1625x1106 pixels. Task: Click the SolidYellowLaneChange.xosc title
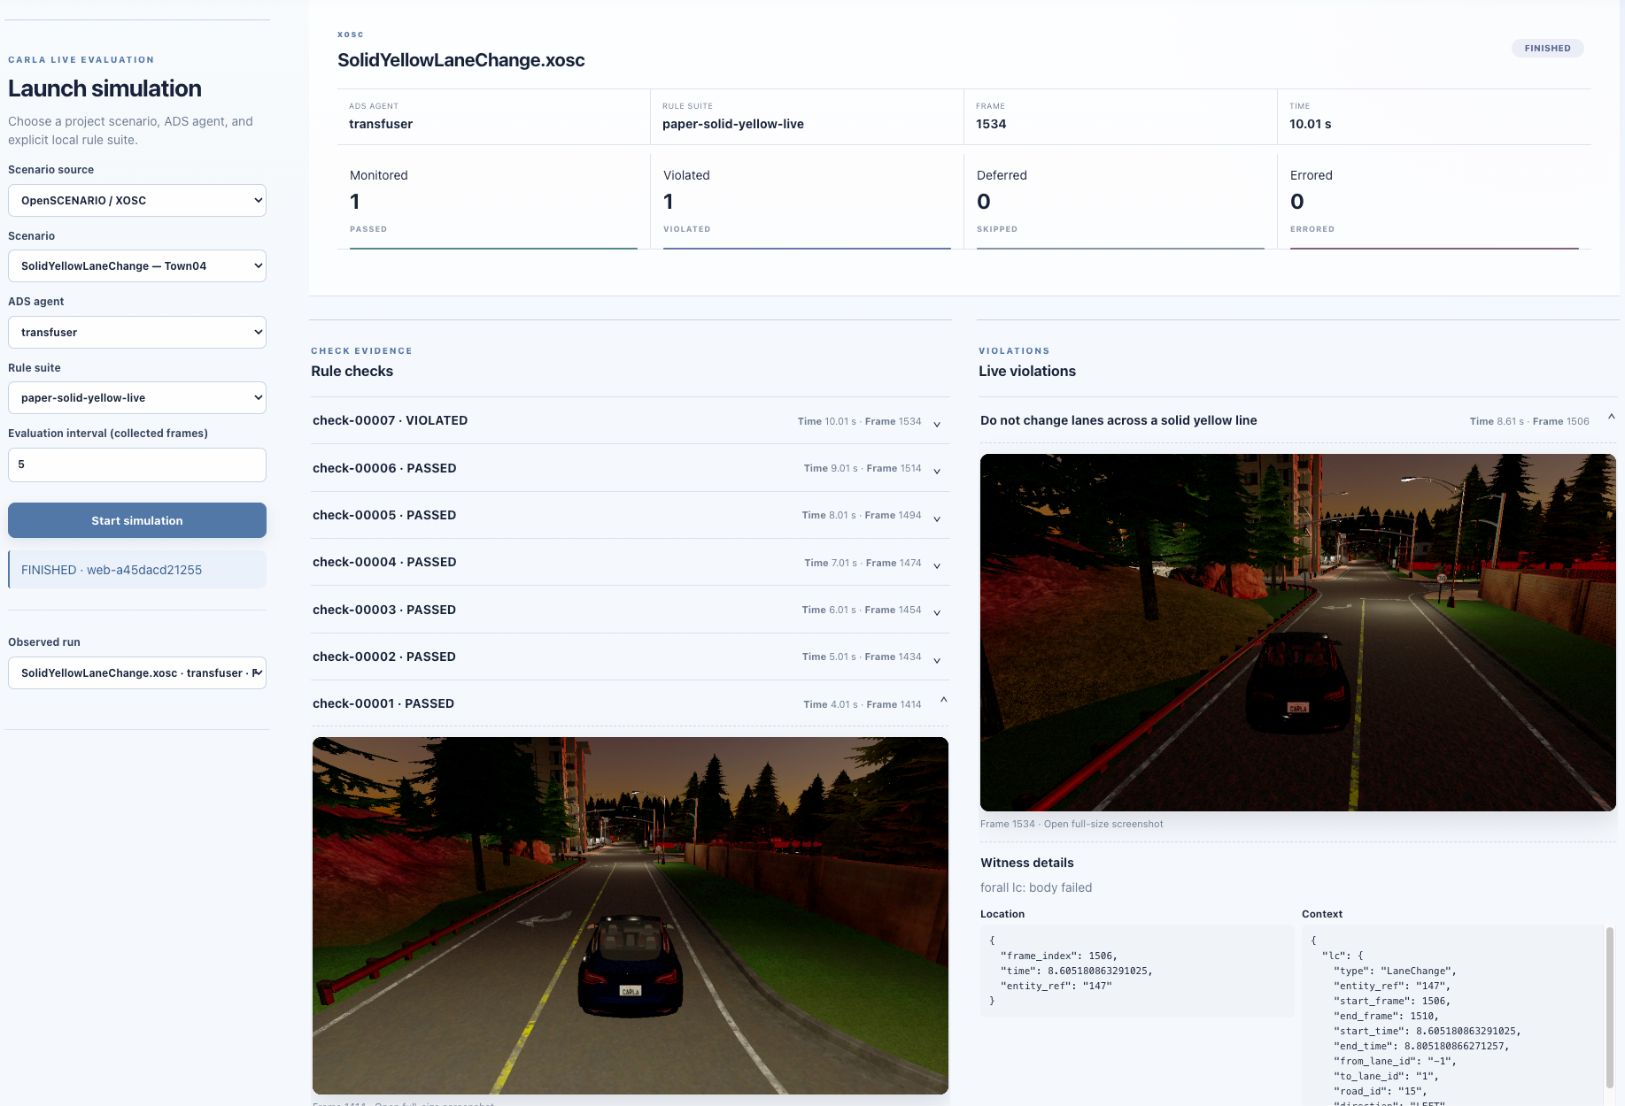[461, 60]
